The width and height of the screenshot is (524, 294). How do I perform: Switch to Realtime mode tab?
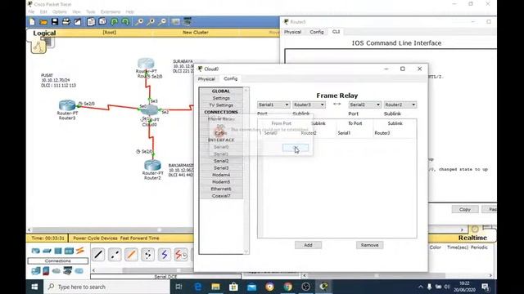[472, 238]
